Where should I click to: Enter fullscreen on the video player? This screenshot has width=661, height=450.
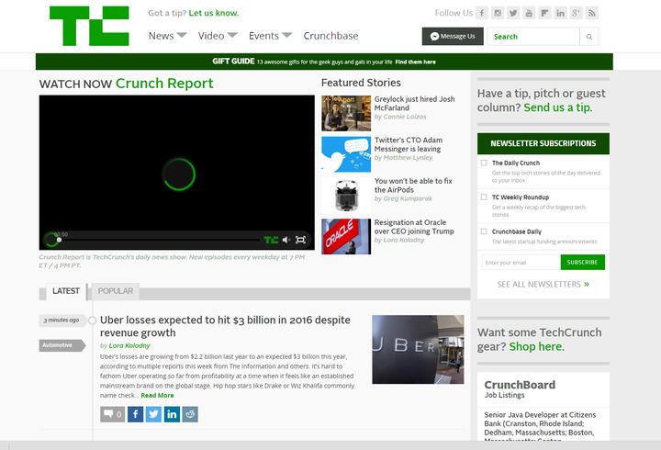(x=300, y=240)
